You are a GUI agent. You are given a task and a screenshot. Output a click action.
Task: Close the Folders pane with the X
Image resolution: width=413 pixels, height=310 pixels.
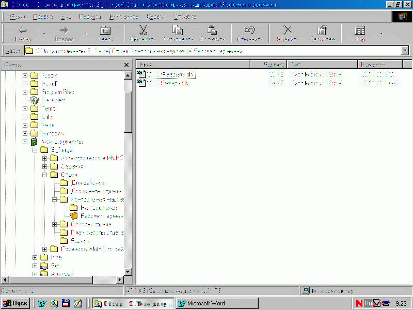click(126, 65)
